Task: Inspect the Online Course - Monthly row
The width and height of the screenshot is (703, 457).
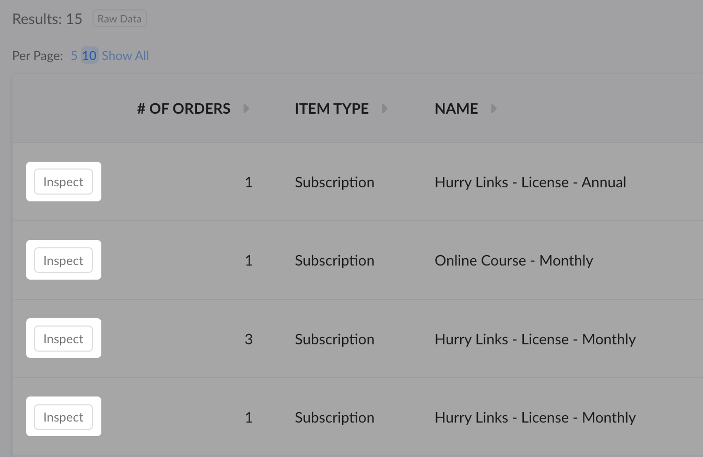Action: tap(63, 260)
